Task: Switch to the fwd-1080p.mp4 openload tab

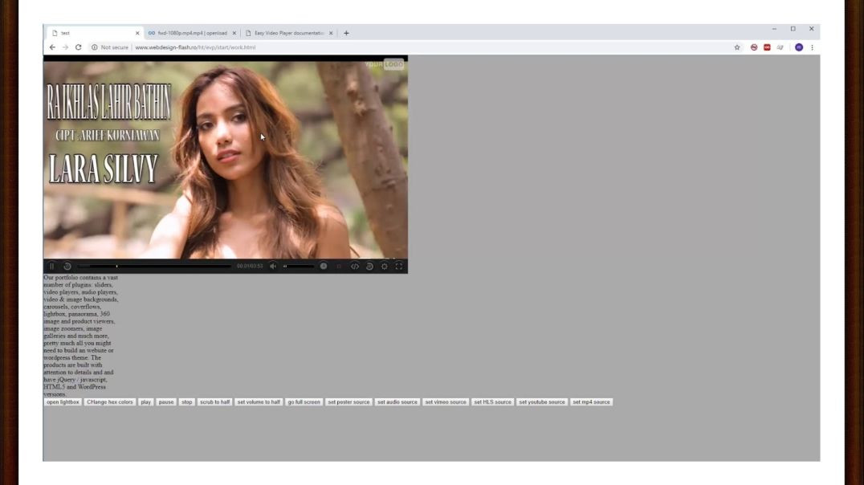Action: click(192, 33)
